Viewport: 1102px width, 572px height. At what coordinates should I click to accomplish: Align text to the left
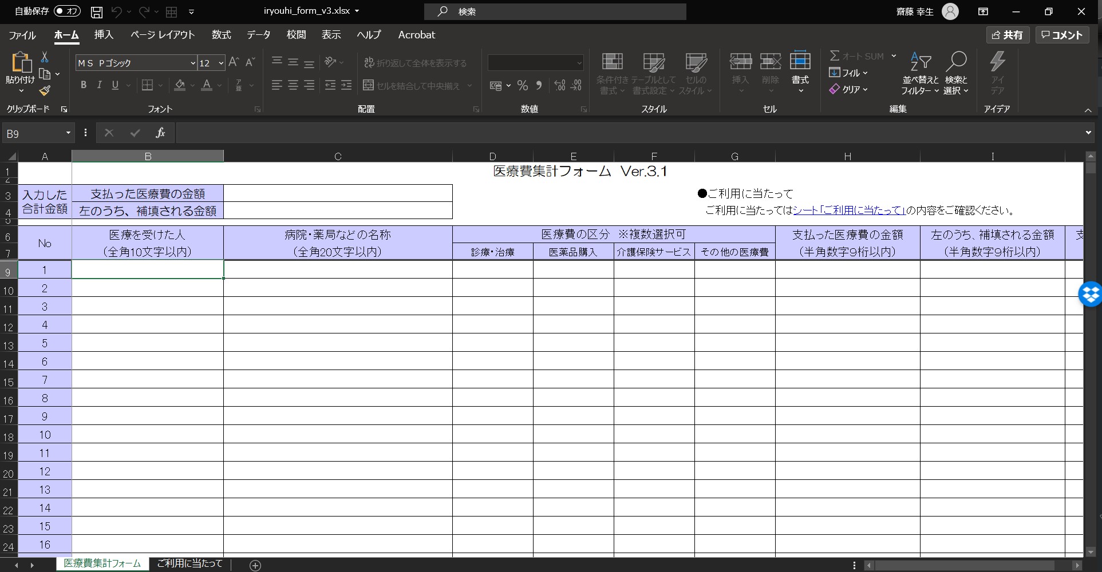[277, 85]
